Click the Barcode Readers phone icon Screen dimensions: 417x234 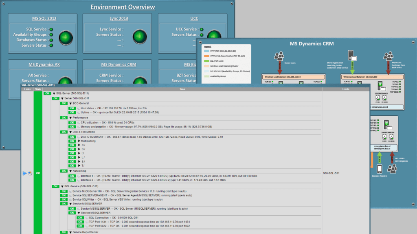click(x=380, y=169)
